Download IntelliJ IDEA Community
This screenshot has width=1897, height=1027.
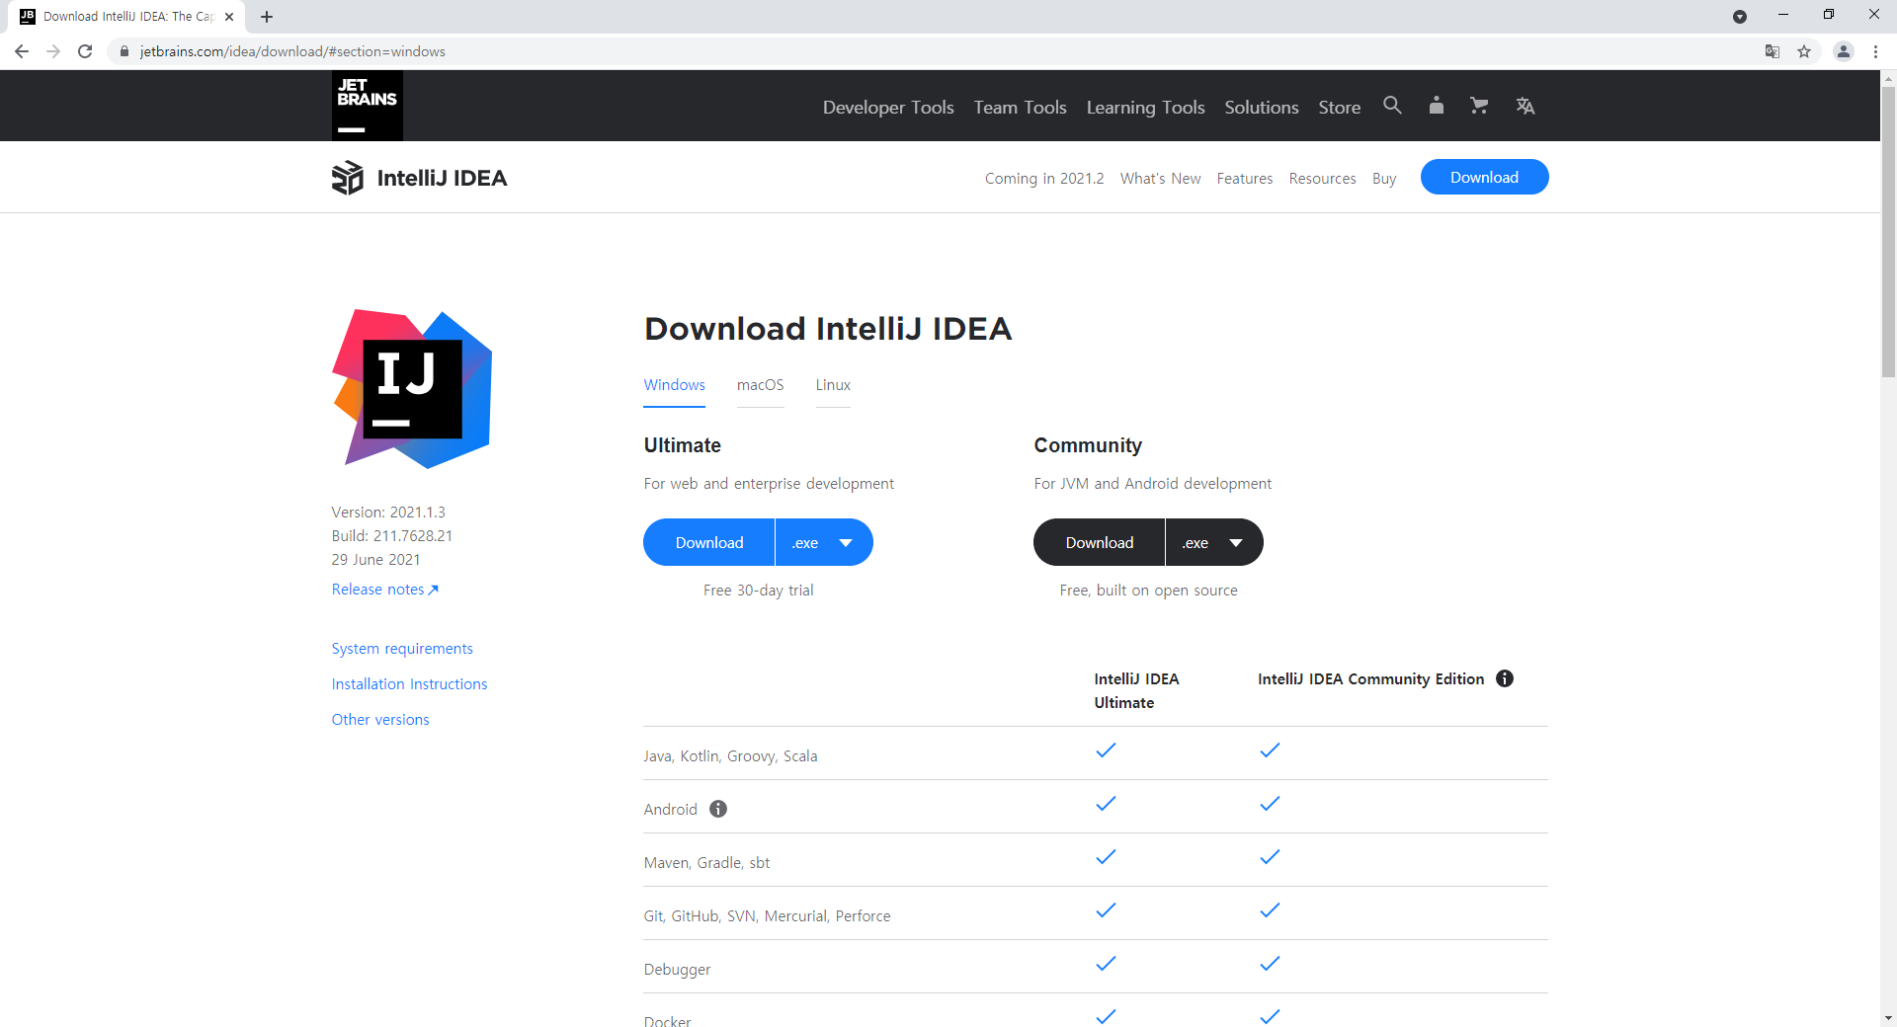pyautogui.click(x=1099, y=542)
